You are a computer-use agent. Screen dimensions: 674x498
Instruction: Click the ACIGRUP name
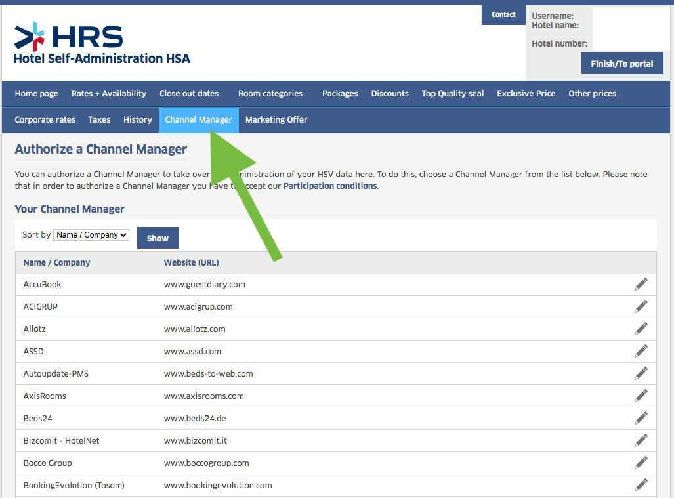point(41,307)
